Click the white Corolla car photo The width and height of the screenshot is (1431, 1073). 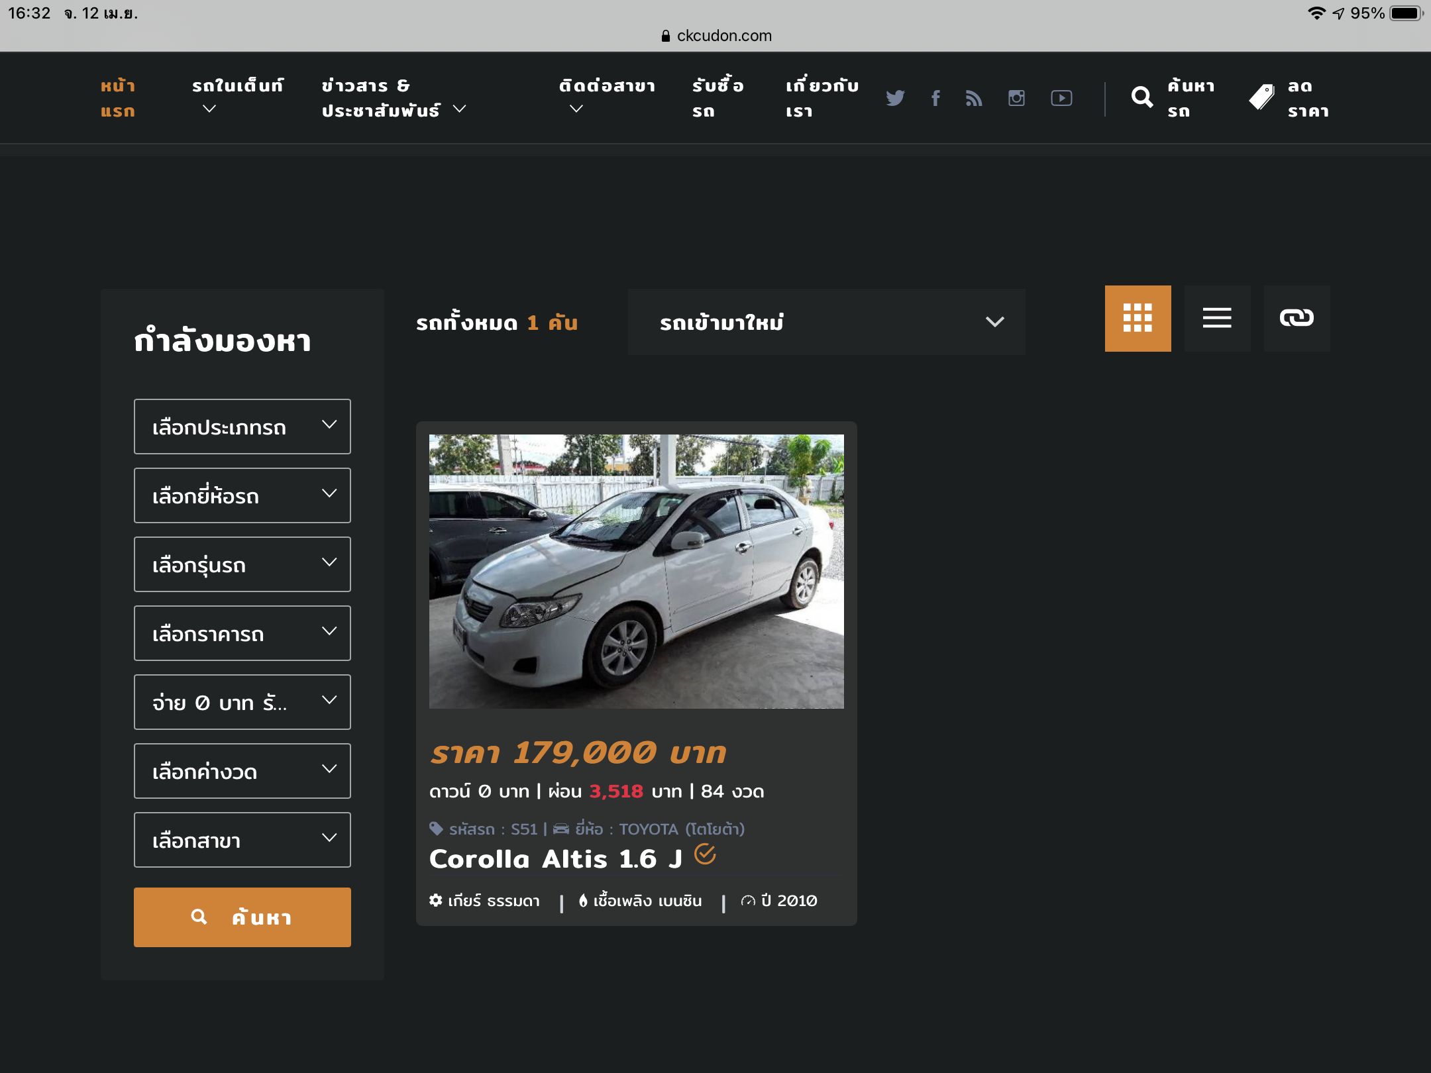(636, 571)
